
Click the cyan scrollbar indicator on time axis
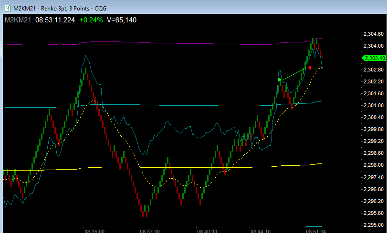314,227
